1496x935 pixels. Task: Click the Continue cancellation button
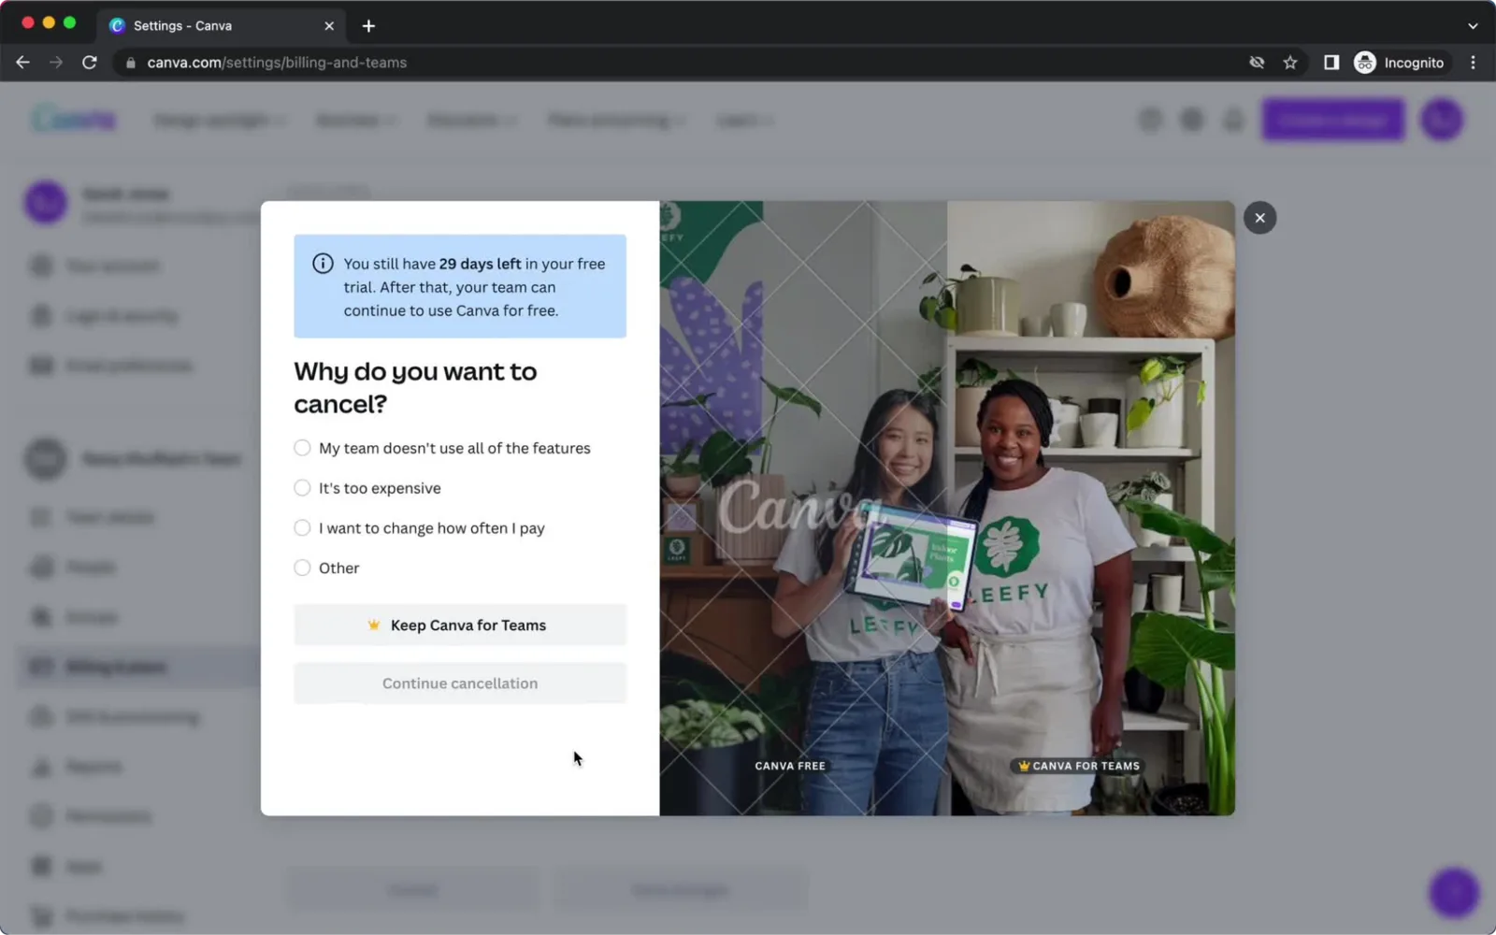[460, 683]
